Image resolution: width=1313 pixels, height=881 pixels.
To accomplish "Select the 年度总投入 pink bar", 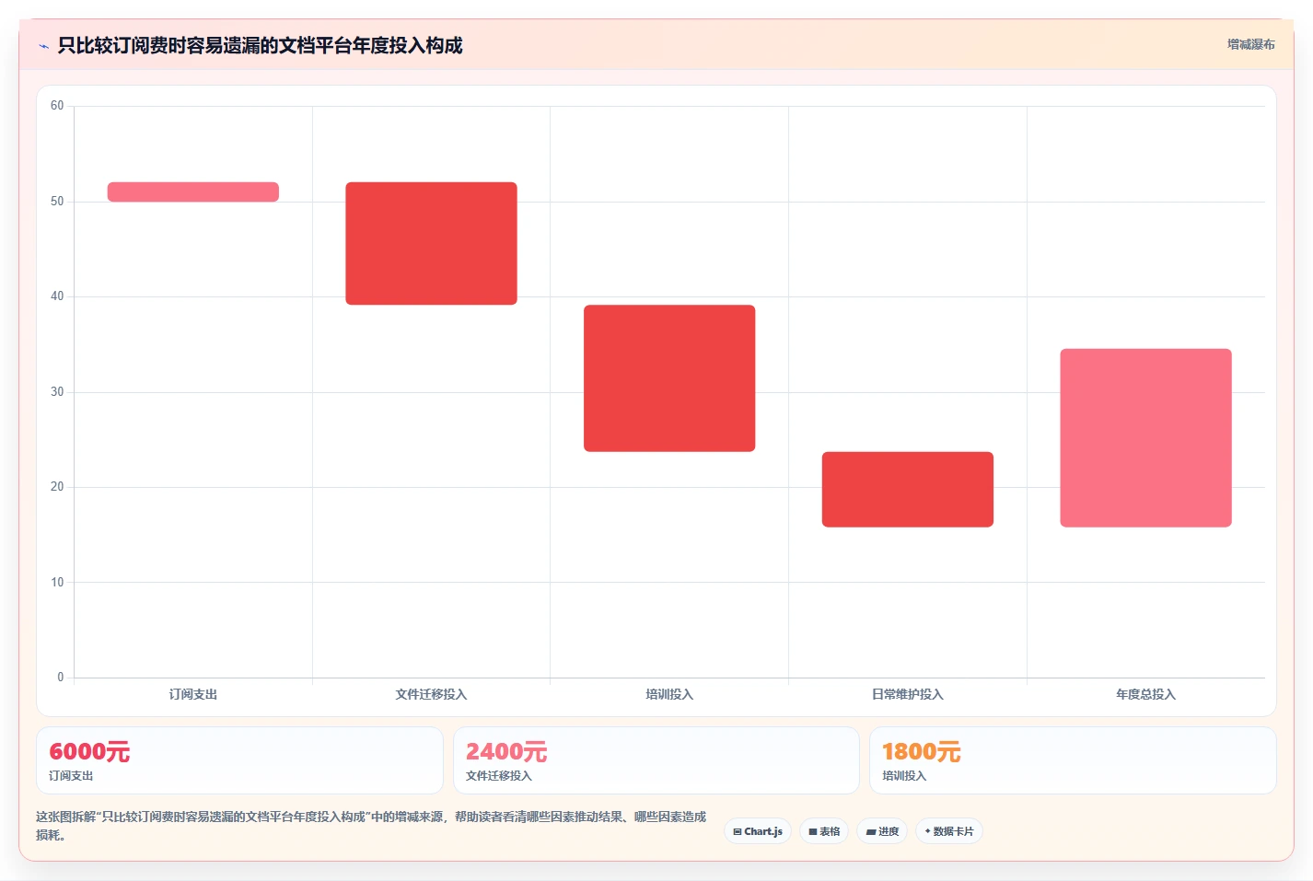I will point(1145,438).
